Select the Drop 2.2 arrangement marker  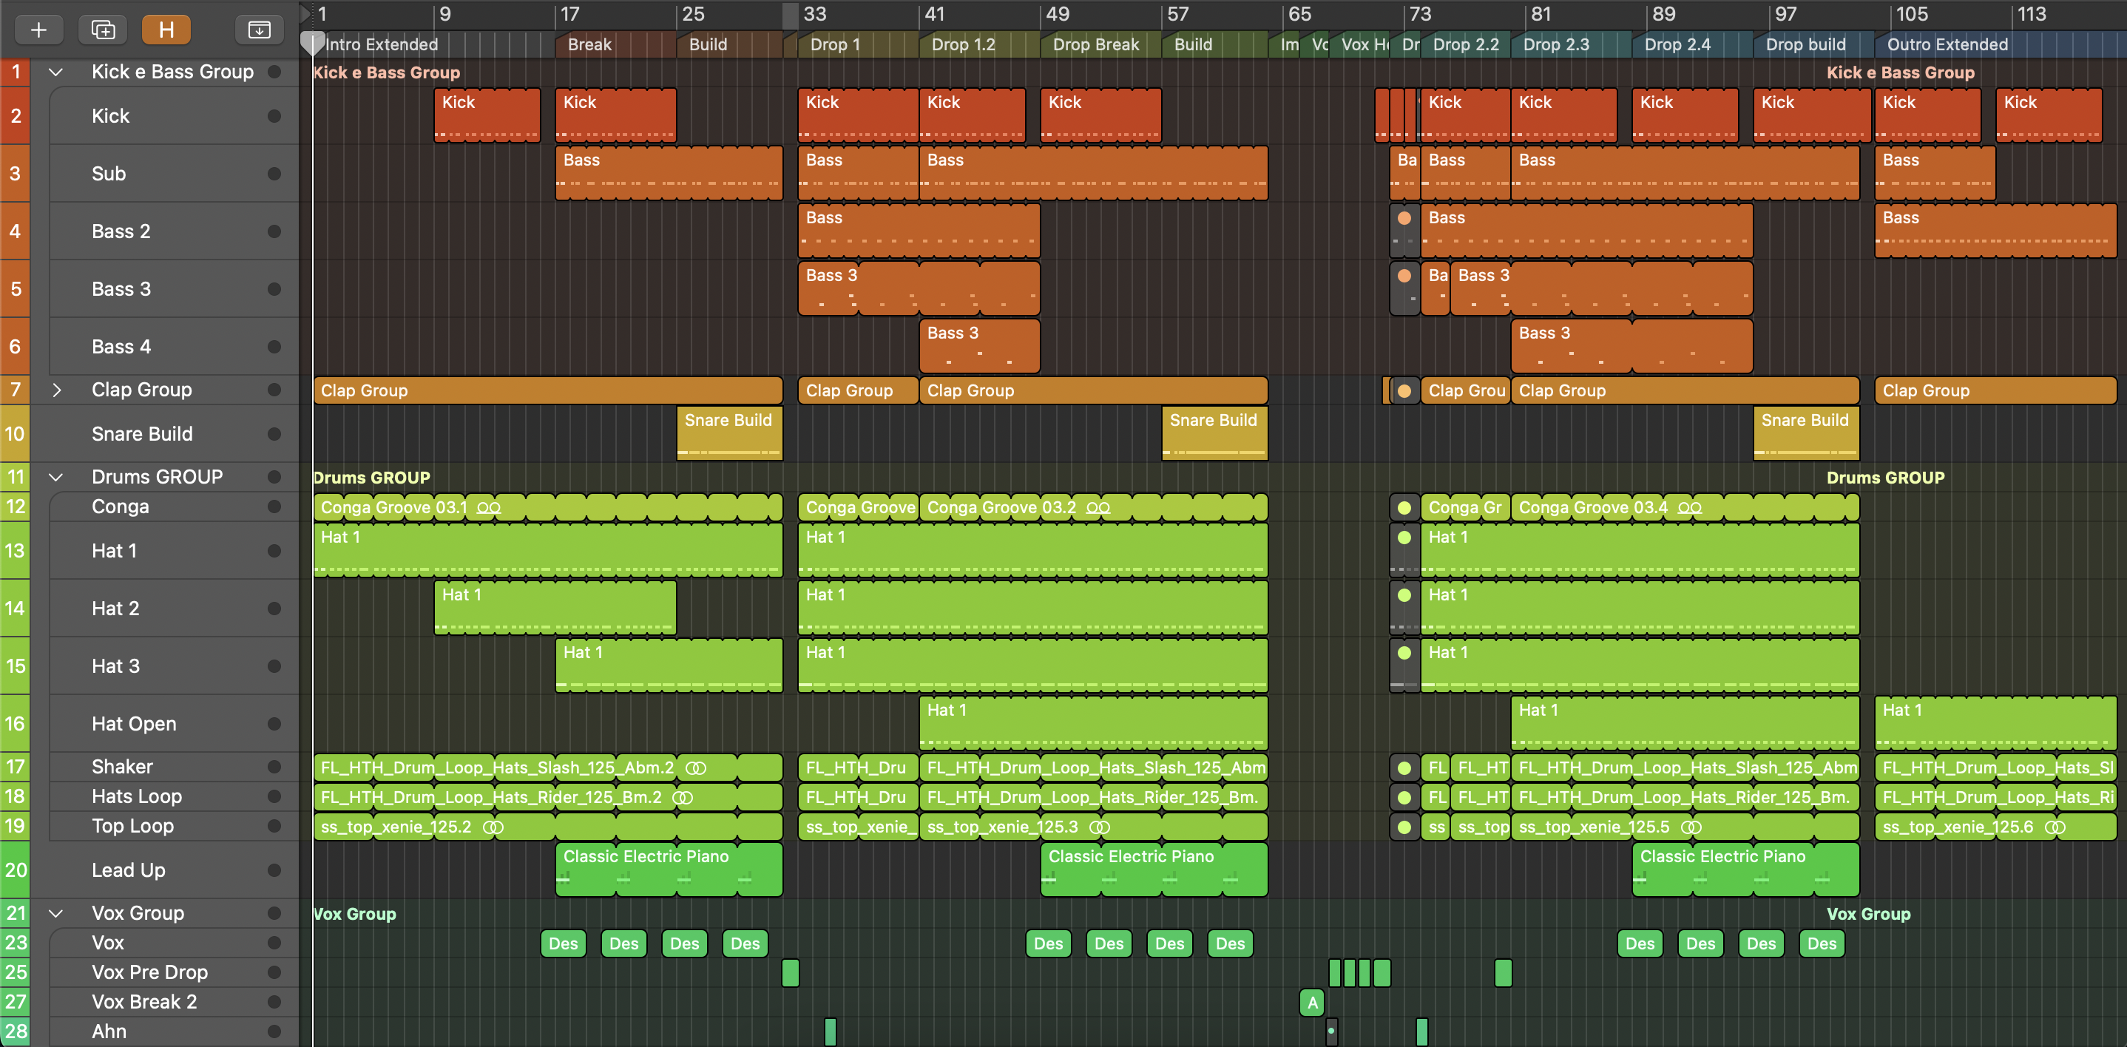1466,44
